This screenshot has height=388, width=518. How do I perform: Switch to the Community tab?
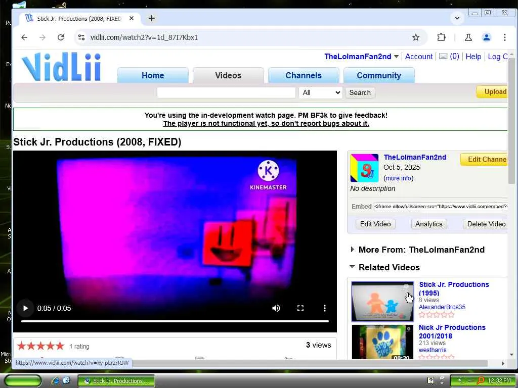click(x=379, y=75)
